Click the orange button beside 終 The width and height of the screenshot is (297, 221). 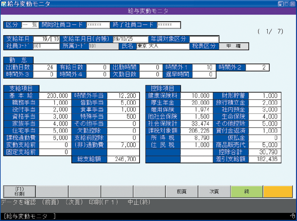coord(279,191)
